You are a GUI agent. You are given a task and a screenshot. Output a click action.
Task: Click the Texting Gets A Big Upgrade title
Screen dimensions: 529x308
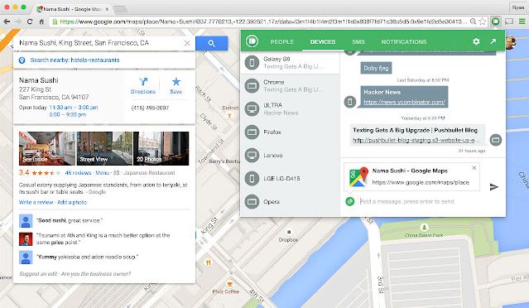tap(415, 130)
